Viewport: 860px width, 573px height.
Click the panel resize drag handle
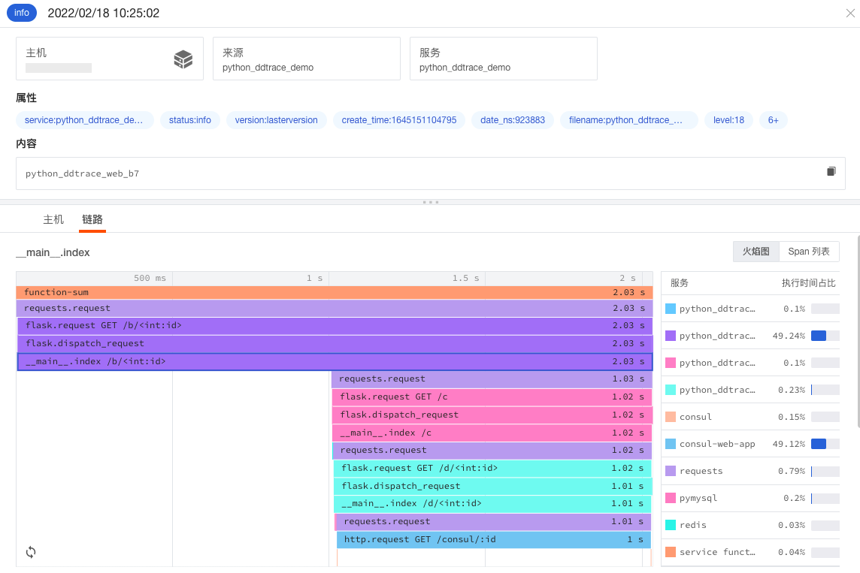click(x=430, y=202)
